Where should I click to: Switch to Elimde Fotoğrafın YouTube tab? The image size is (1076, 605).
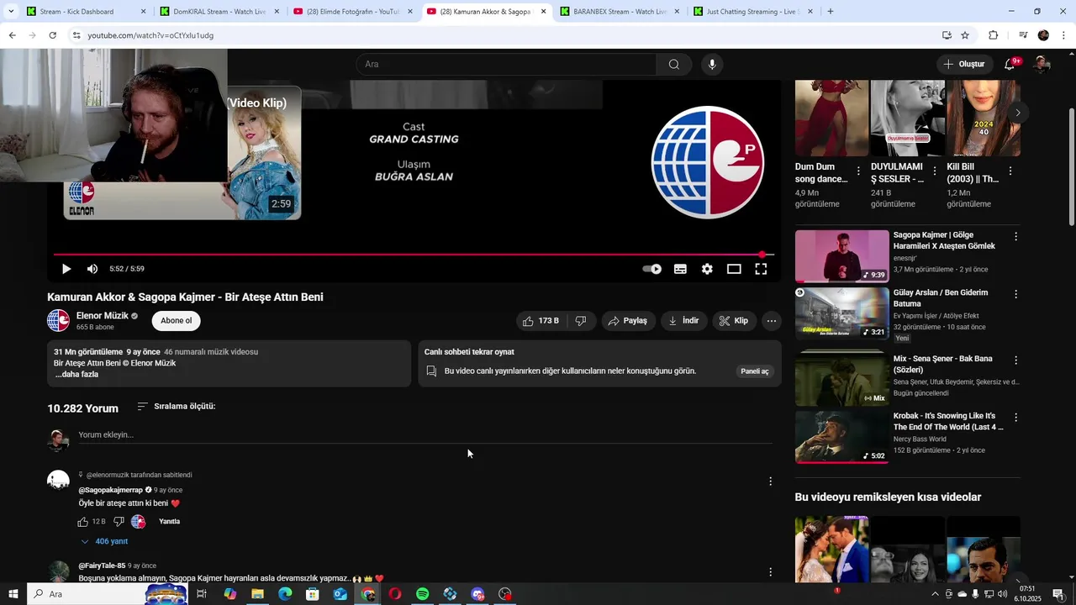[353, 12]
